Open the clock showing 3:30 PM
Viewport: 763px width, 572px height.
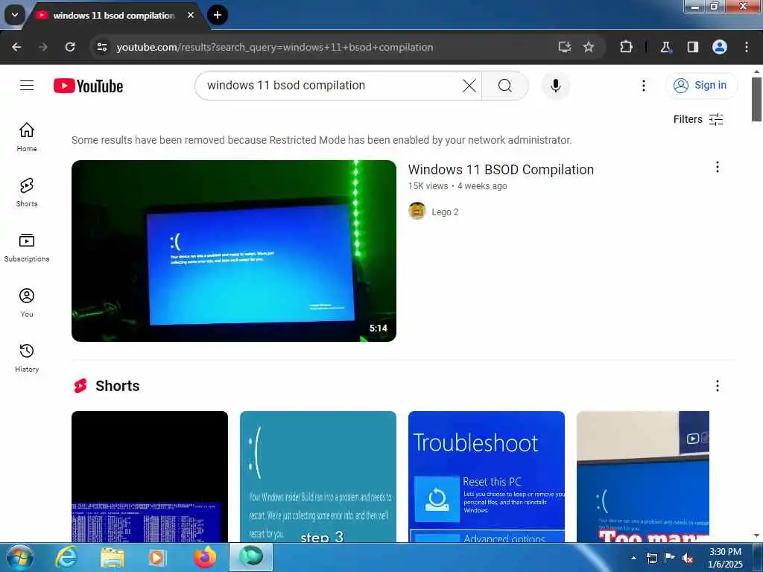point(725,558)
